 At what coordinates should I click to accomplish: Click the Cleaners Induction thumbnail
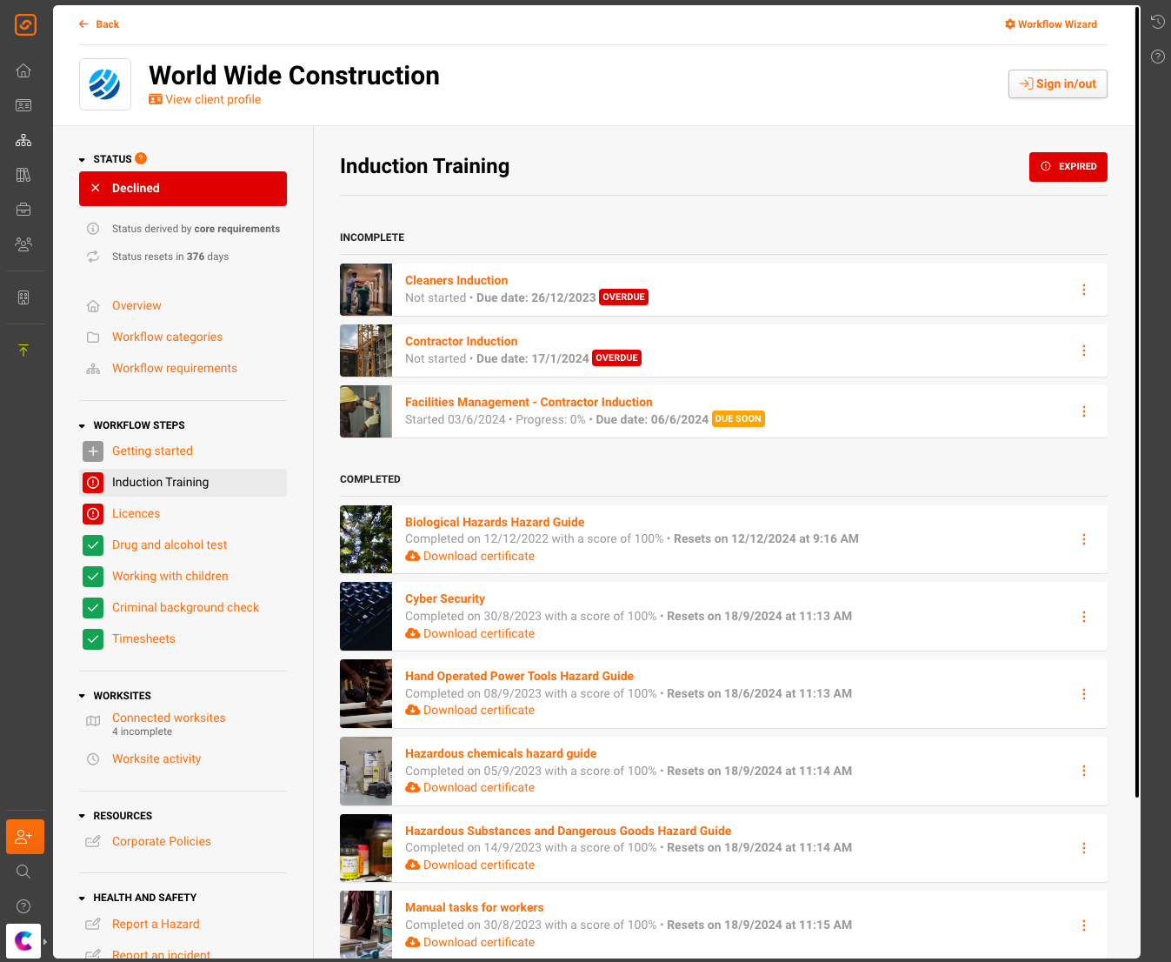click(366, 290)
